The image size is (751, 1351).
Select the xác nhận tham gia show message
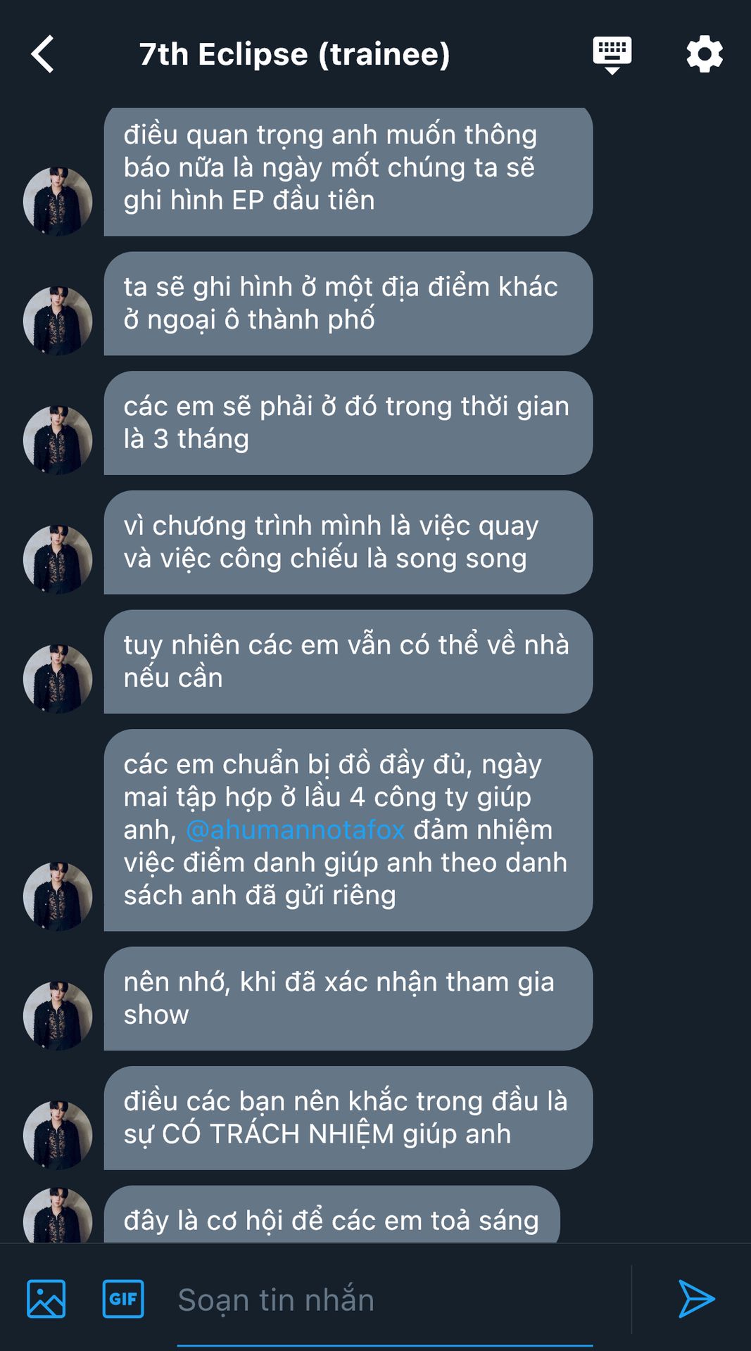348,998
